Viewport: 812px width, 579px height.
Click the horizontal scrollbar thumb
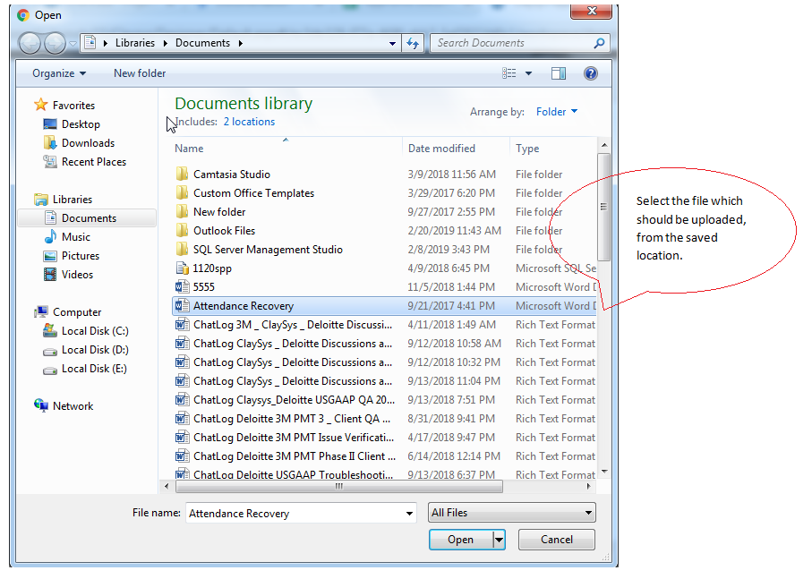tap(339, 487)
